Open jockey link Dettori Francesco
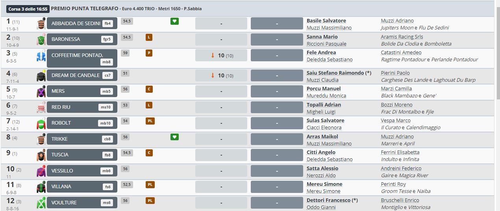500x211 pixels. [x=328, y=200]
